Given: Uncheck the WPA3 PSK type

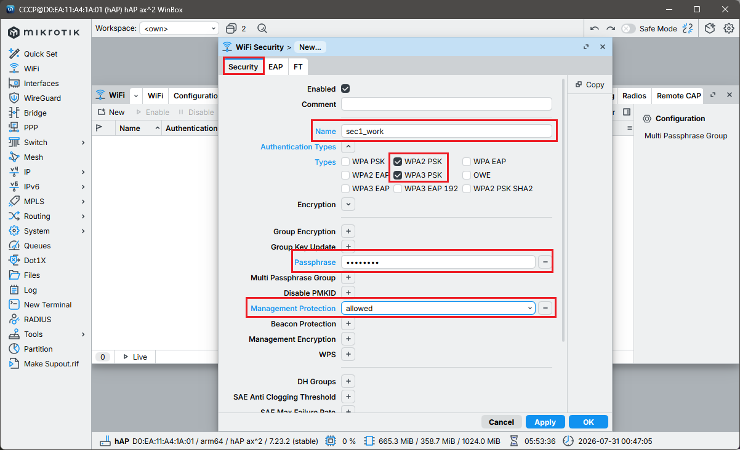Looking at the screenshot, I should point(398,175).
